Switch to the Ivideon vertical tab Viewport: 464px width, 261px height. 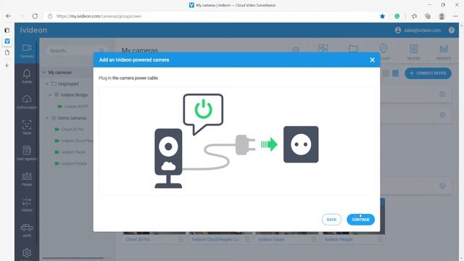[x=7, y=41]
